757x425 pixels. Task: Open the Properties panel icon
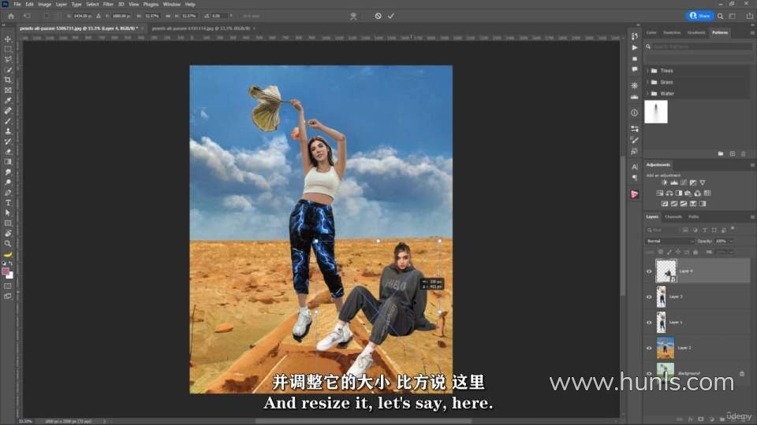coord(634,129)
